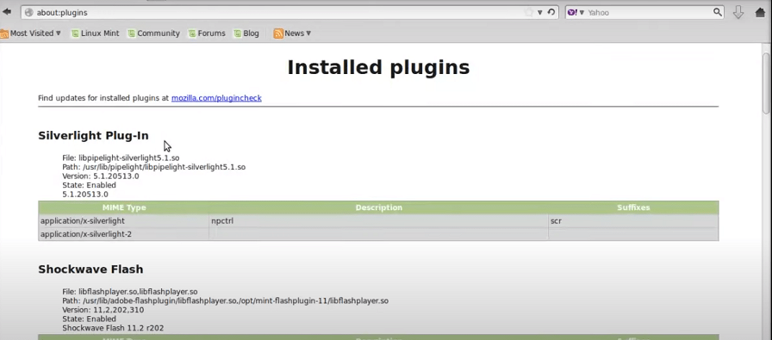The width and height of the screenshot is (772, 340).
Task: Reload the current page
Action: point(551,12)
